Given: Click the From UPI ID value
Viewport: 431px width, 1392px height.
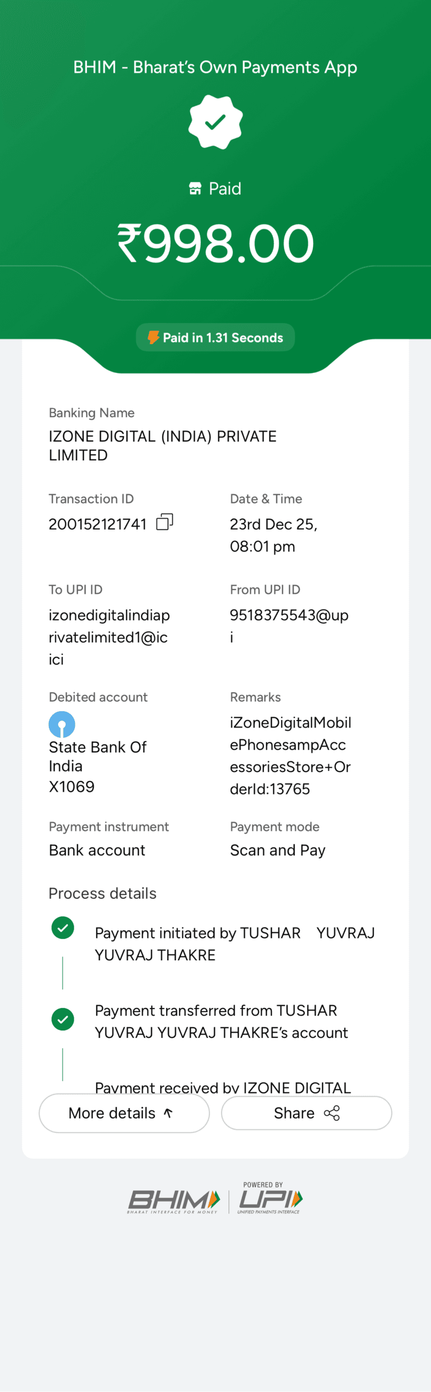Looking at the screenshot, I should [289, 616].
